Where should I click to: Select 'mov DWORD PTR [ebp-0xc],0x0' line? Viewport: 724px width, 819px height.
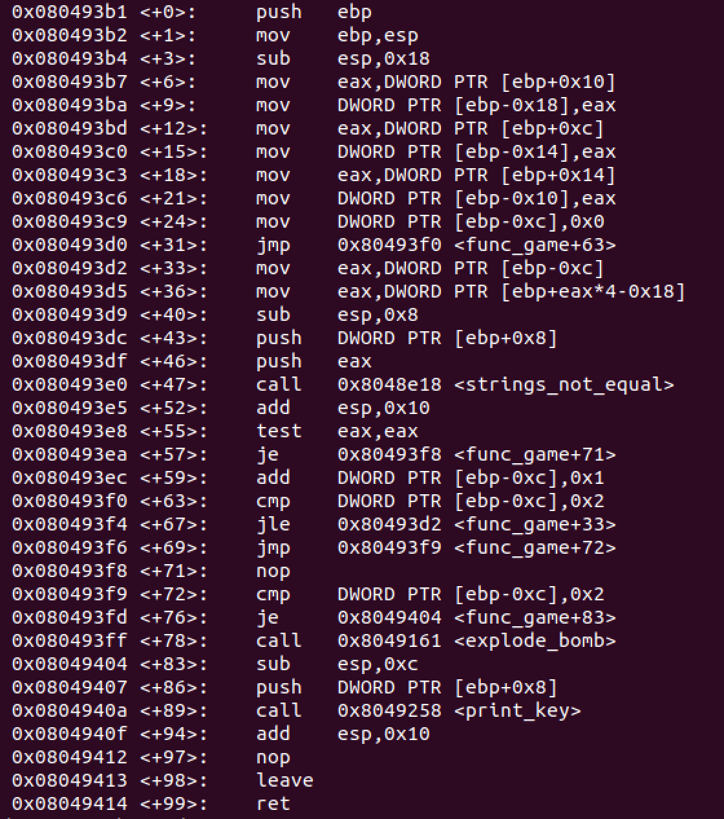[308, 221]
